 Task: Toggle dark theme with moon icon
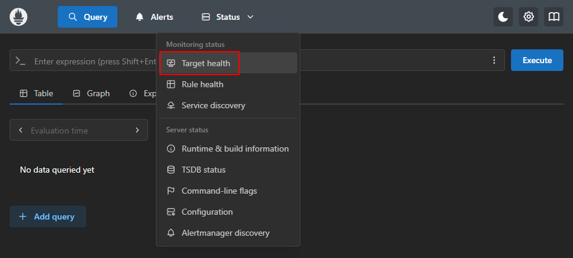coord(503,17)
